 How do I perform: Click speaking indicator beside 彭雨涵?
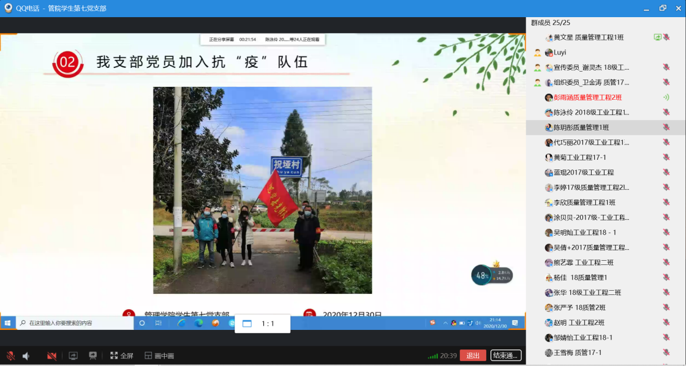click(666, 97)
